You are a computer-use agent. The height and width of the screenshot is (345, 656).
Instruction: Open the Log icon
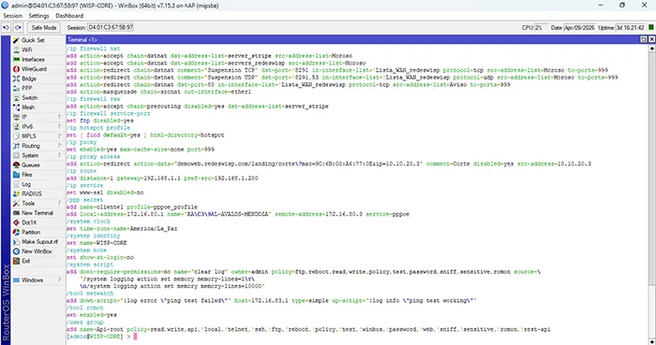click(x=16, y=184)
